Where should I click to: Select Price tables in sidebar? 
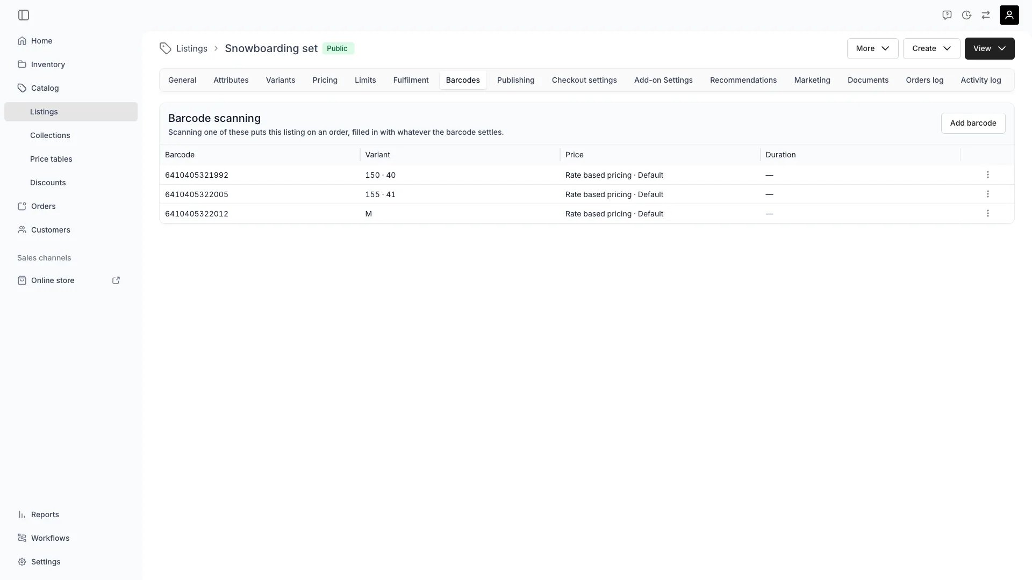[71, 159]
